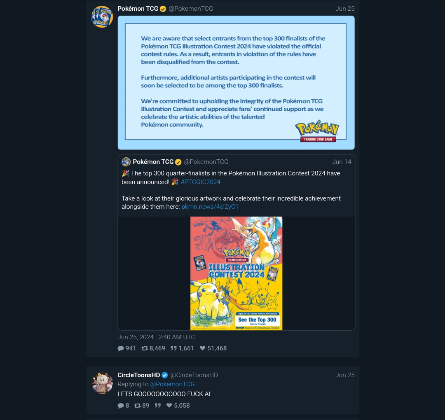Click the small avatar in the quoted tweet
445x420 pixels.
pyautogui.click(x=126, y=162)
